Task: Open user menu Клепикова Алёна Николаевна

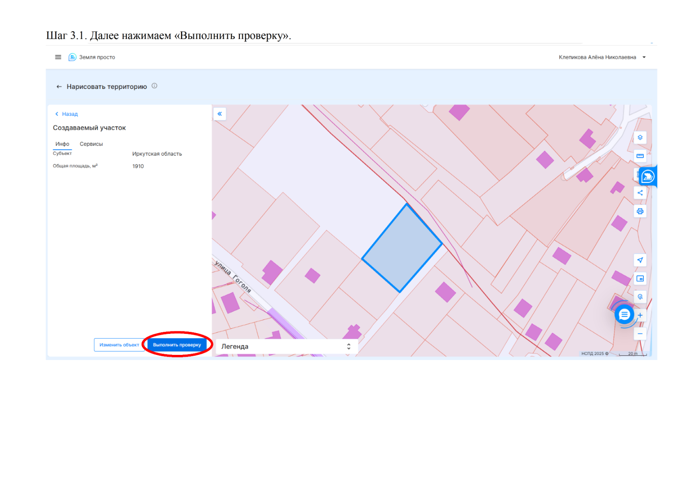Action: click(x=602, y=57)
